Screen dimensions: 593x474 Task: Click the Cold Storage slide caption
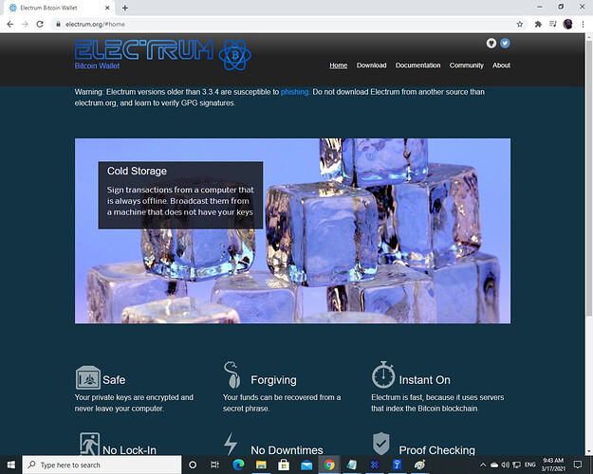180,195
